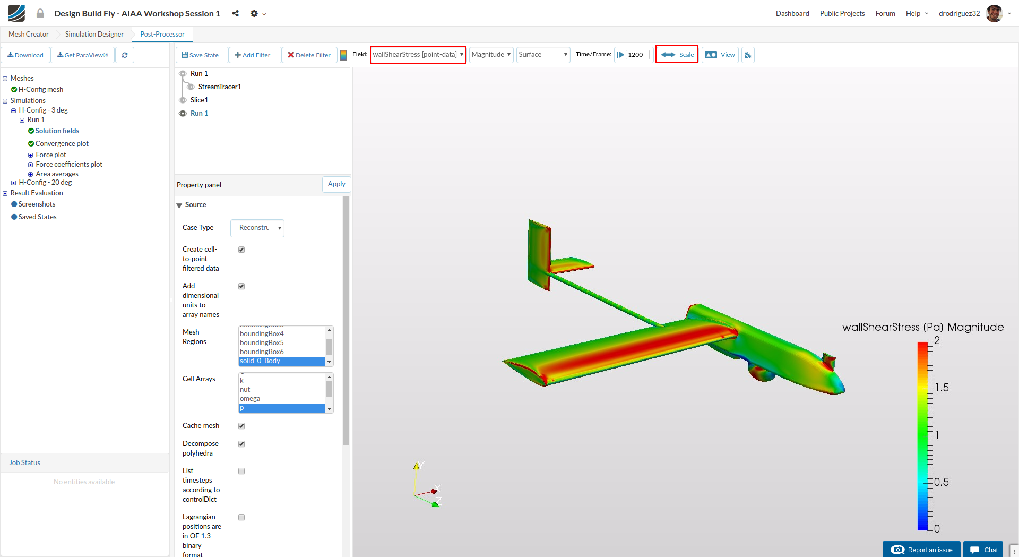Screen dimensions: 1019x557
Task: Open the Help menu
Action: point(917,13)
